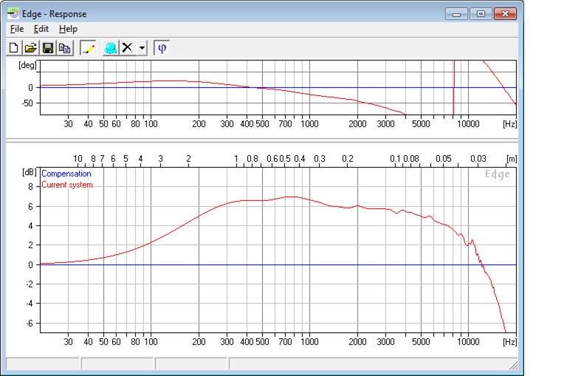Click the black X delete icon
581x376 pixels.
click(128, 48)
